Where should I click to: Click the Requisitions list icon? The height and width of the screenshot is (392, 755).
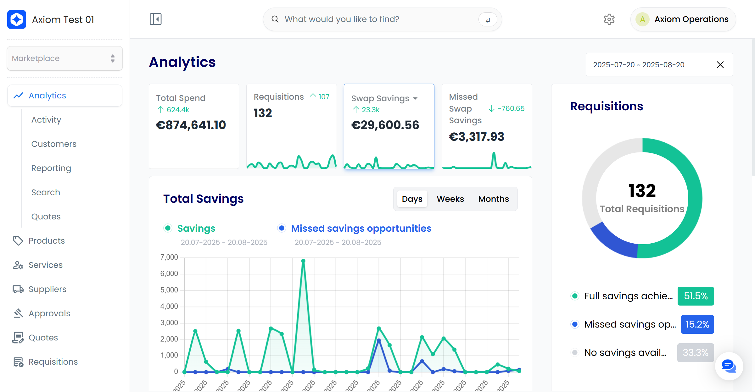tap(18, 362)
